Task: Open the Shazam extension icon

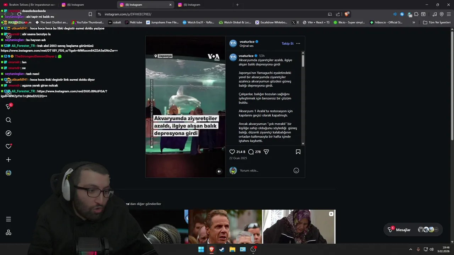Action: (x=402, y=14)
